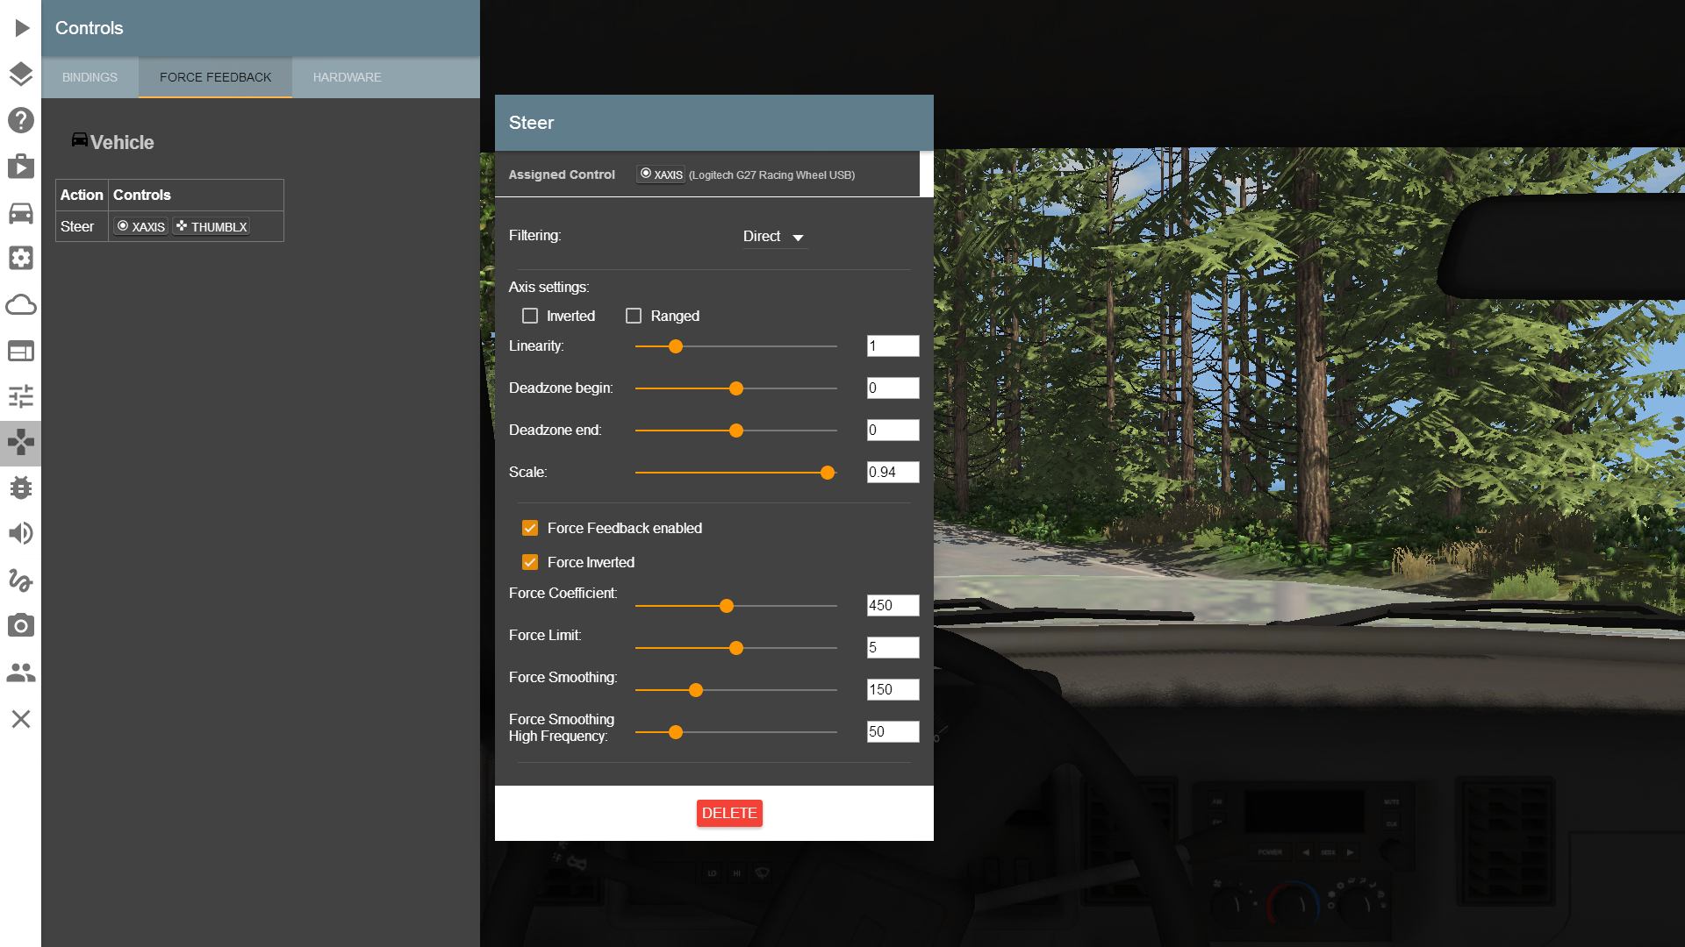The width and height of the screenshot is (1685, 947).
Task: Click the Steer dialog title
Action: [x=531, y=123]
